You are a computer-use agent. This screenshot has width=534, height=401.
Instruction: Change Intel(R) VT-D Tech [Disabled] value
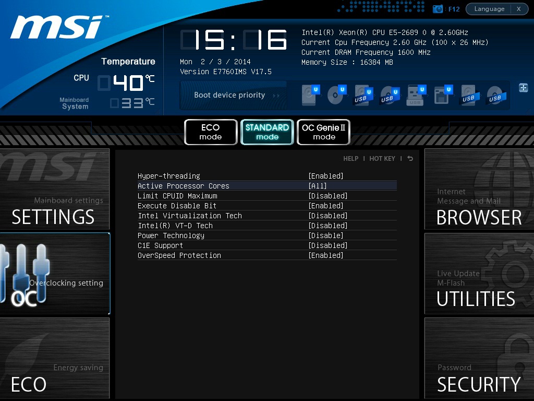tap(328, 226)
